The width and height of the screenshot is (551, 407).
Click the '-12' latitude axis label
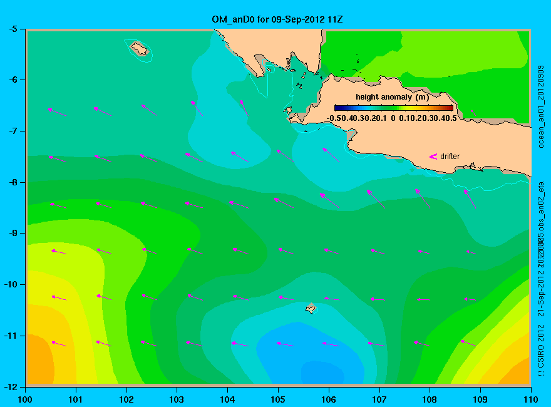point(11,387)
